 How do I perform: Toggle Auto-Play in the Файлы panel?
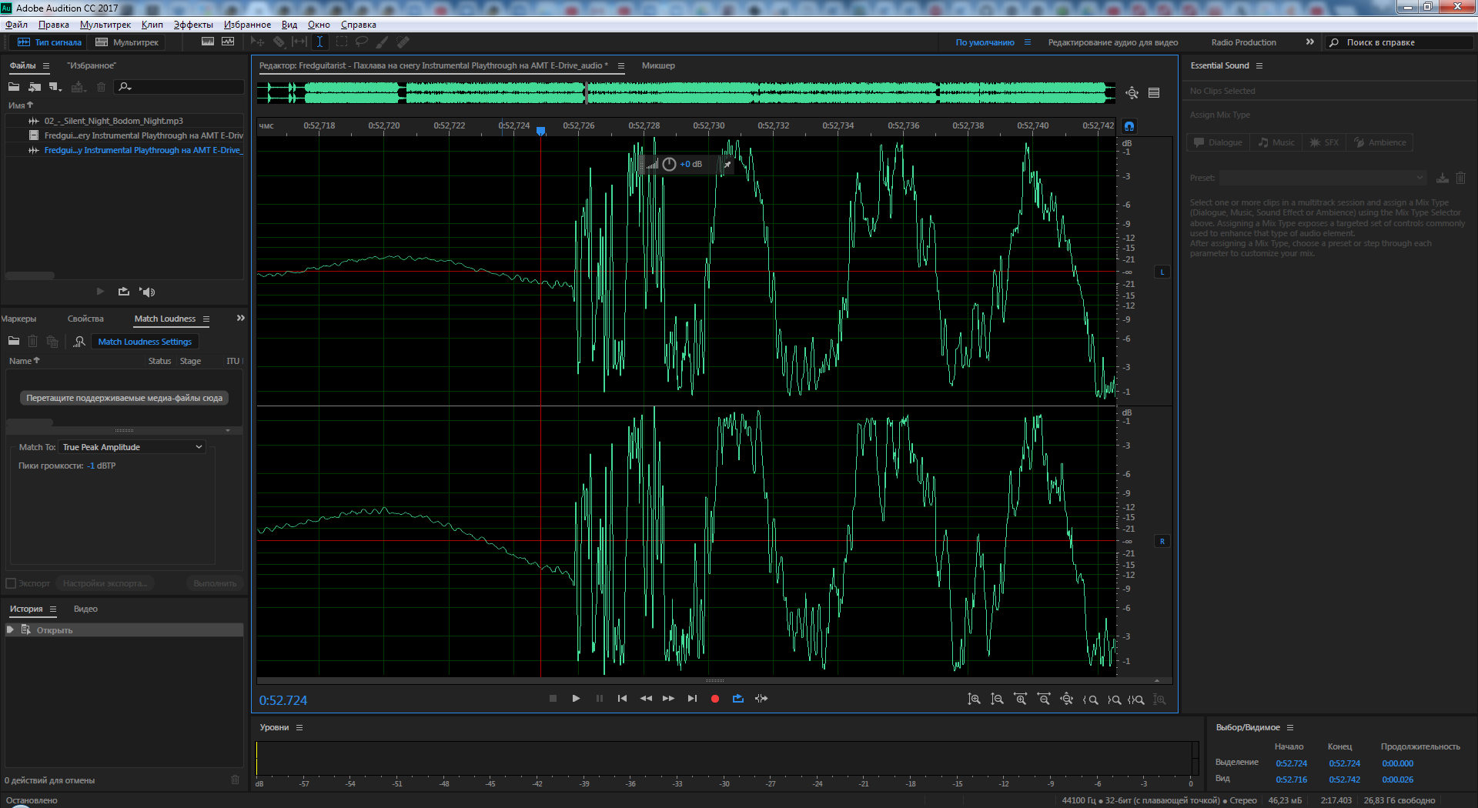point(147,292)
